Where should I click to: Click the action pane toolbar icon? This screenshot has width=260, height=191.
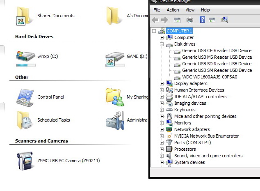[x=212, y=20]
